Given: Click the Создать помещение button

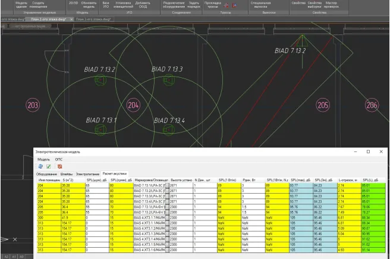Looking at the screenshot, I should pos(38,5).
